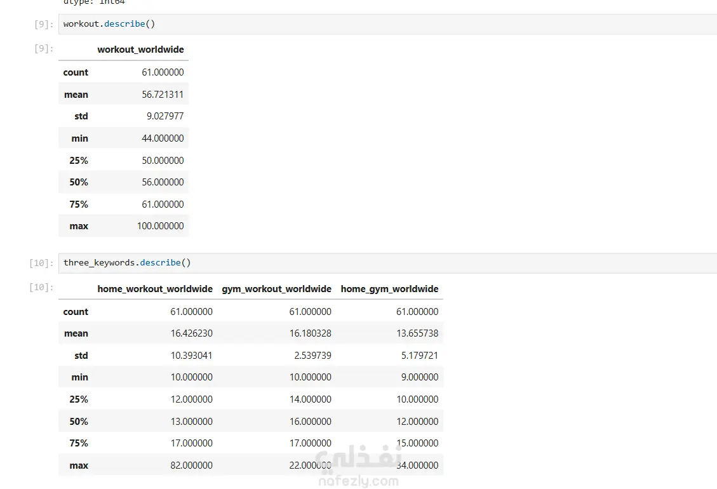Screen dimensions: 717x489
Task: Click home_gym 50% value 12.000000
Action: (x=417, y=421)
